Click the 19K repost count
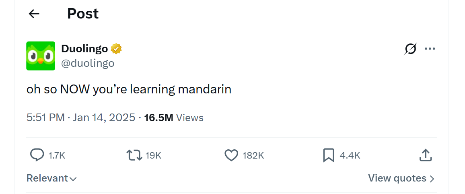The width and height of the screenshot is (465, 194). coord(153,155)
